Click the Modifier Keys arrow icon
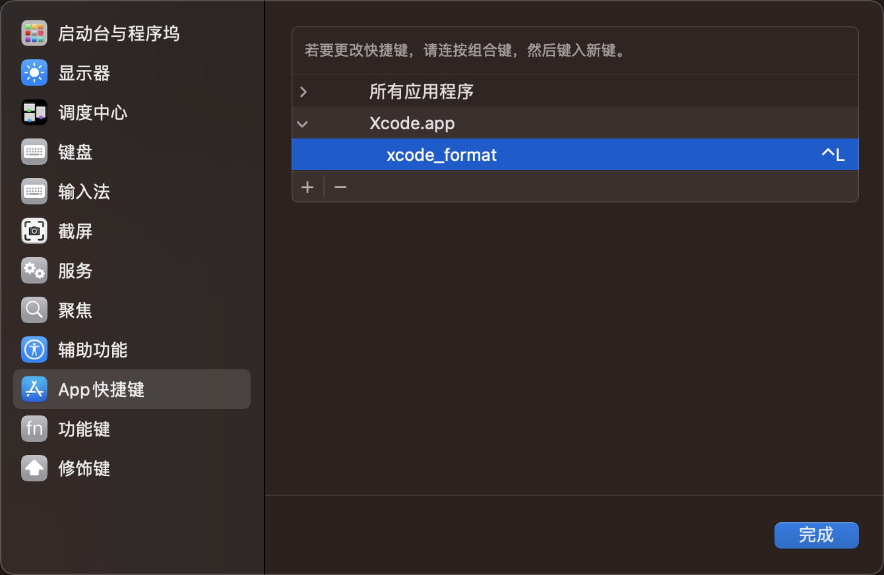The width and height of the screenshot is (884, 575). [34, 469]
